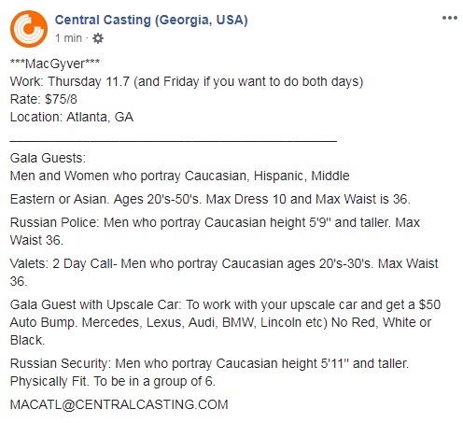Screen dimensions: 463x423
Task: Click the gear audience settings icon
Action: [x=98, y=38]
